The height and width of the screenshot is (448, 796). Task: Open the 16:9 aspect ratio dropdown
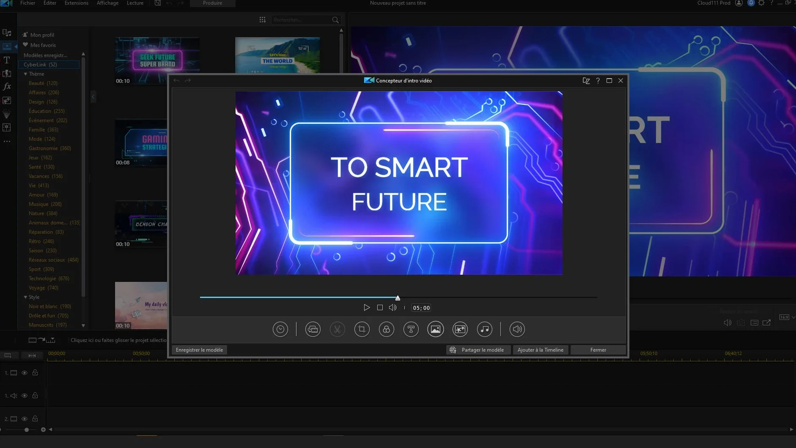[x=787, y=317]
